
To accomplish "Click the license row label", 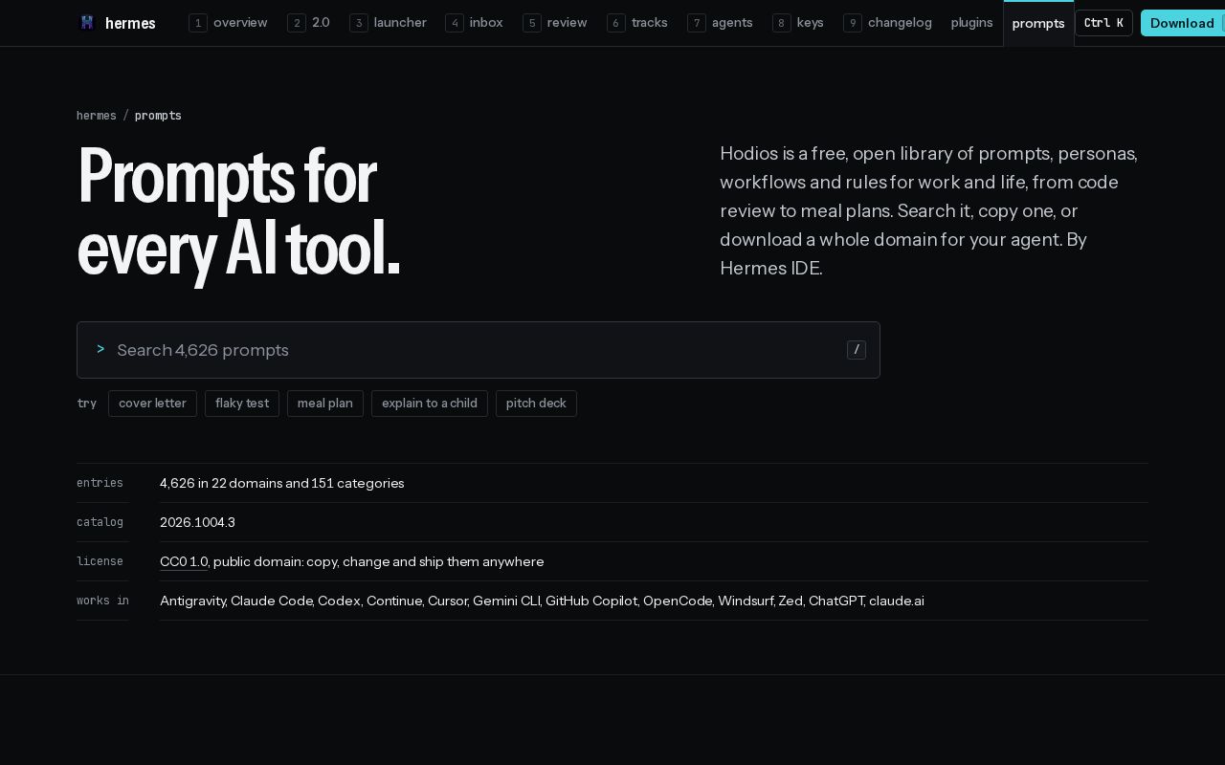I will coord(100,561).
